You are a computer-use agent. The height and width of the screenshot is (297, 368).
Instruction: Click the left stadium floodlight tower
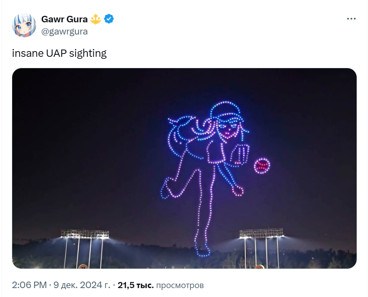[84, 248]
